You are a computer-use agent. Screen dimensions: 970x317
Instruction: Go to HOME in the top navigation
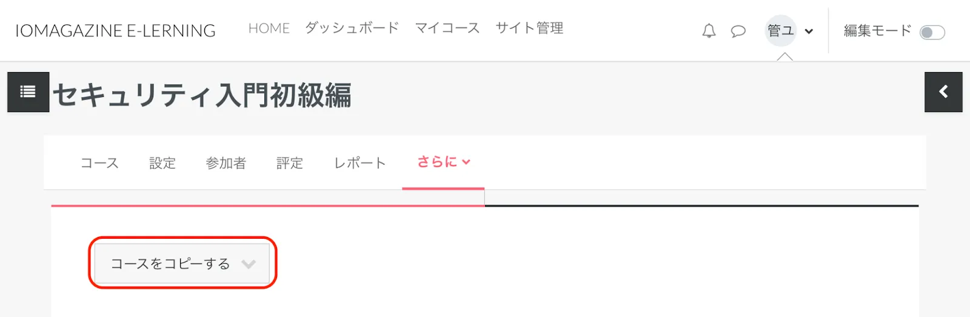[x=269, y=28]
